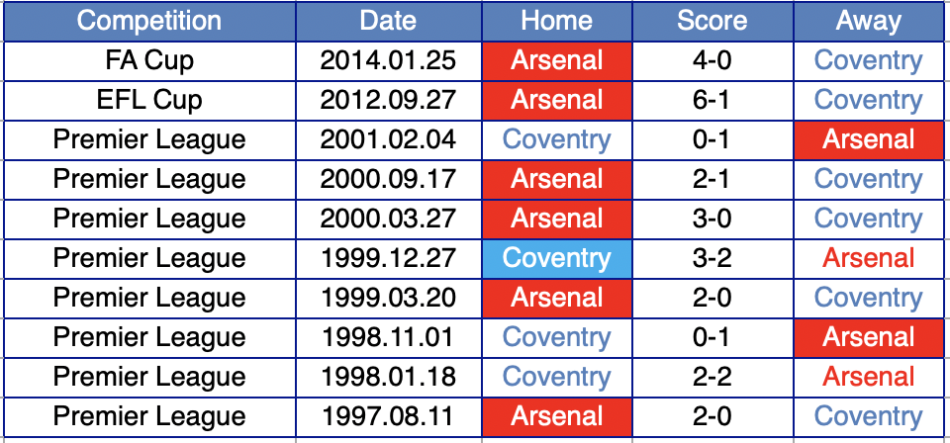Select the Date column header
This screenshot has height=443, width=950.
[388, 21]
